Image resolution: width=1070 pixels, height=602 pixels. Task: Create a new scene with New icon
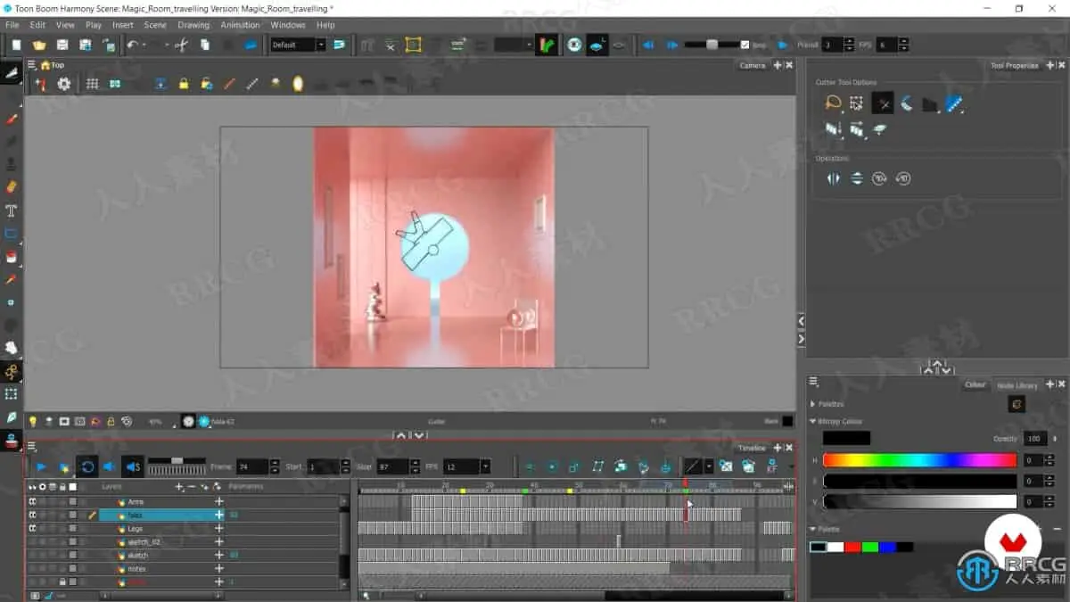pos(16,45)
